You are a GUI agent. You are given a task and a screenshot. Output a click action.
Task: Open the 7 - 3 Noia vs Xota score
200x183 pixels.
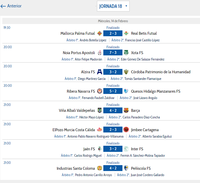point(113,53)
